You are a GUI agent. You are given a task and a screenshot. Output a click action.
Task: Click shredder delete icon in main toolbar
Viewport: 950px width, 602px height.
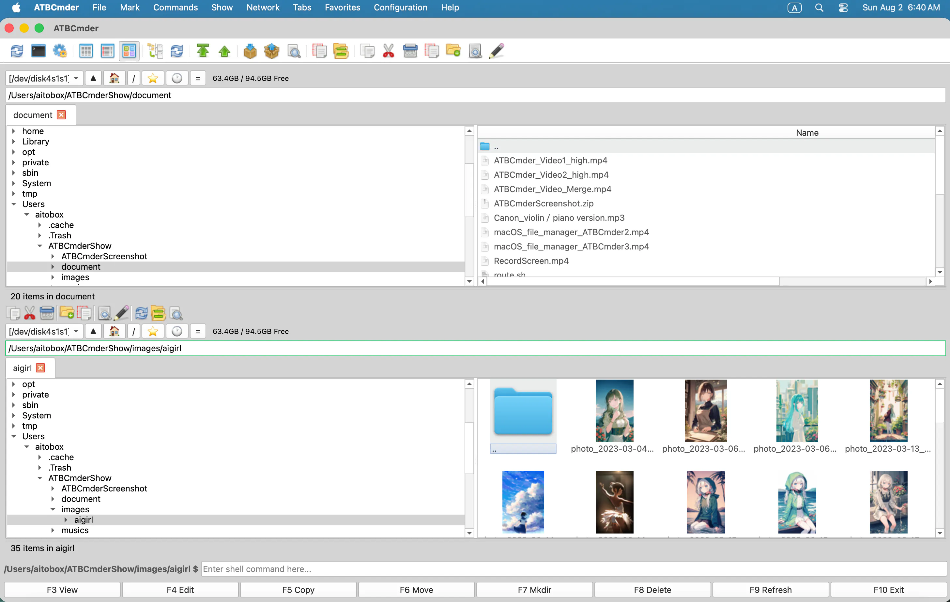[x=410, y=51]
